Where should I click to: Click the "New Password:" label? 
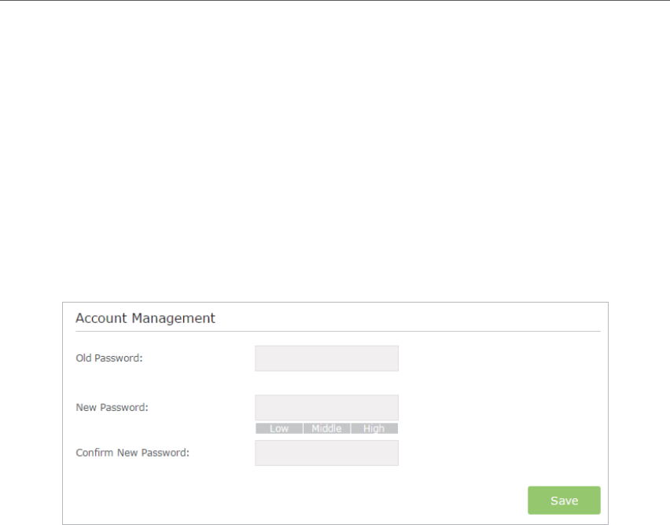point(112,408)
